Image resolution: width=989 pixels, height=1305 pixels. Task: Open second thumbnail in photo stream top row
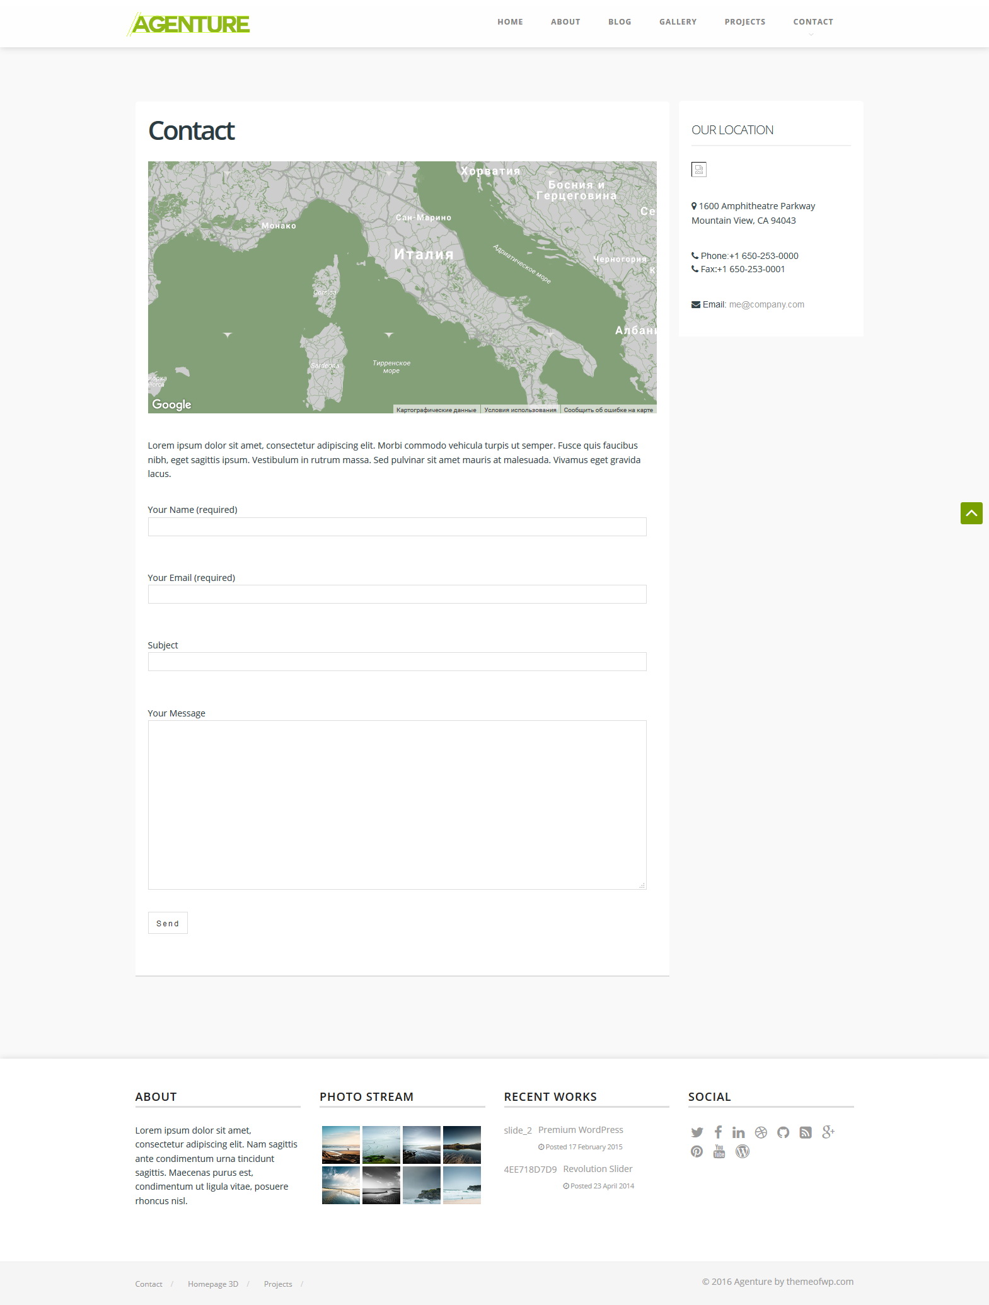(381, 1145)
